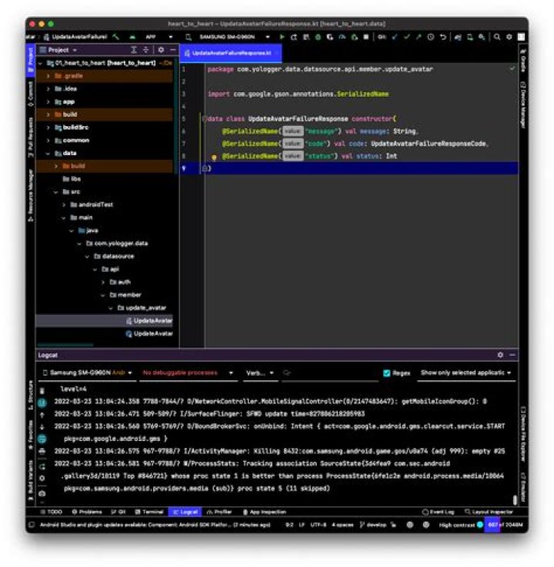The height and width of the screenshot is (567, 554).
Task: Open the Gradle side panel
Action: pos(523,60)
